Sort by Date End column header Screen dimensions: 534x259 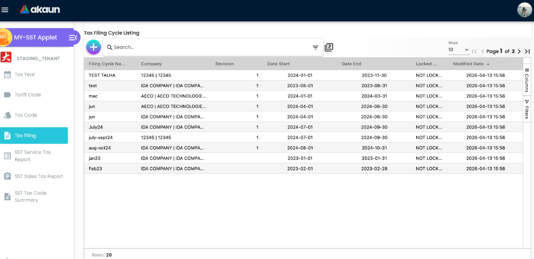(351, 64)
